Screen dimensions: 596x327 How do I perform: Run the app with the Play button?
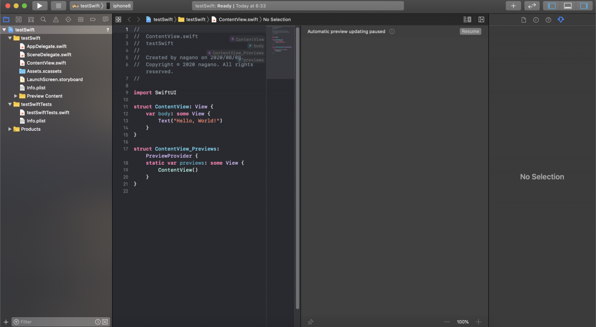40,6
